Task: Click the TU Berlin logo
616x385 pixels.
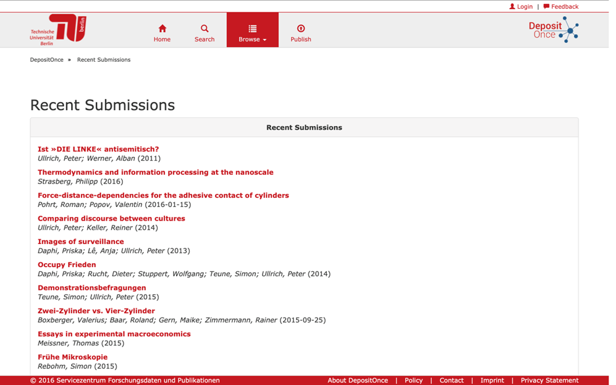Action: (x=58, y=30)
